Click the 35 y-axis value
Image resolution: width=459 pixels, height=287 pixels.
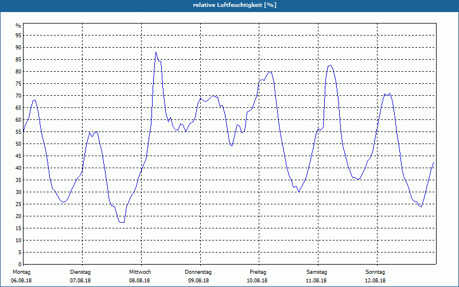tap(18, 180)
